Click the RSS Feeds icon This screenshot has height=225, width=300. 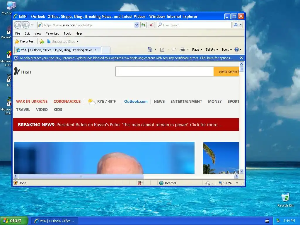pyautogui.click(x=162, y=50)
